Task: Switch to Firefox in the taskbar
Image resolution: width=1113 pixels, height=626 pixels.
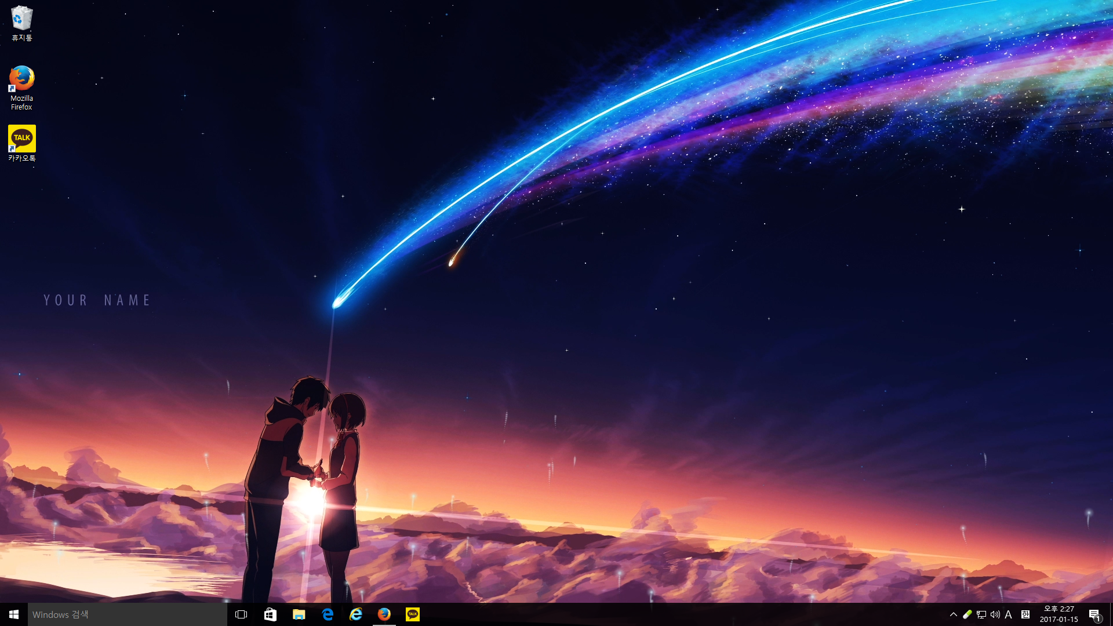Action: (384, 614)
